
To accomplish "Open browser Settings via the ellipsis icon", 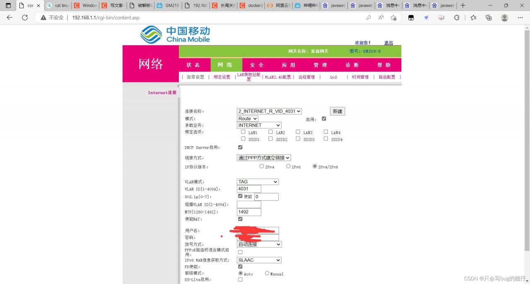I will click(x=520, y=18).
